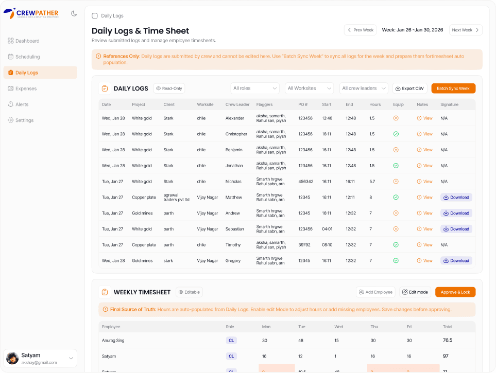
Task: Toggle the Read-Only eye badge
Action: click(x=169, y=88)
